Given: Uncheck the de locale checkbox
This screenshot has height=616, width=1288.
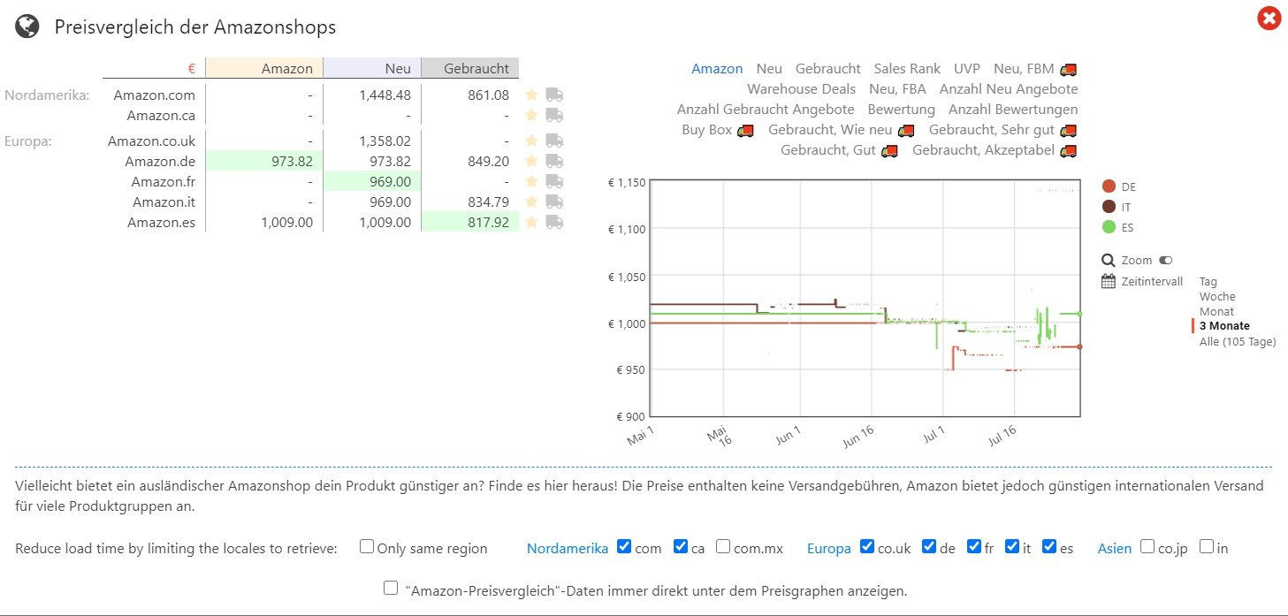Looking at the screenshot, I should pyautogui.click(x=929, y=546).
